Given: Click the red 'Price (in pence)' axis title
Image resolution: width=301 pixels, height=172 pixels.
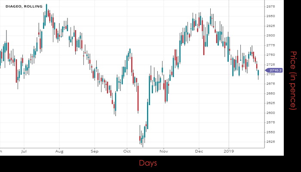Looking at the screenshot, I should tap(293, 80).
